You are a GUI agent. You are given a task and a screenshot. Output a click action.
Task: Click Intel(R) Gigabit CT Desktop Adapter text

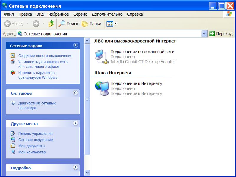coord(143,62)
